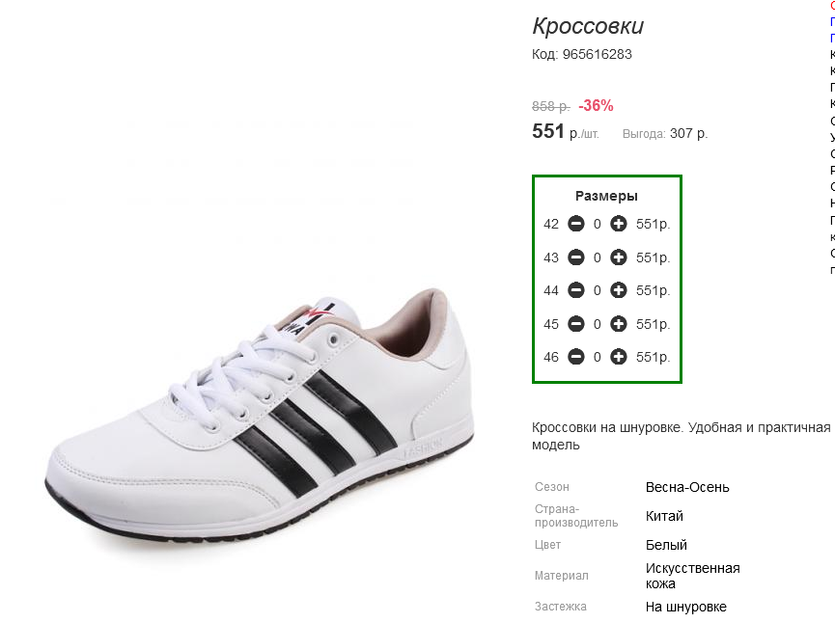The height and width of the screenshot is (623, 835).
Task: Click the quantity value for size 46
Action: (598, 357)
